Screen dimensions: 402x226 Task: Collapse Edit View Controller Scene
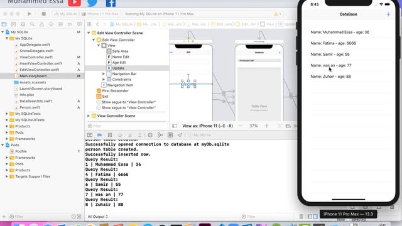tap(89, 33)
